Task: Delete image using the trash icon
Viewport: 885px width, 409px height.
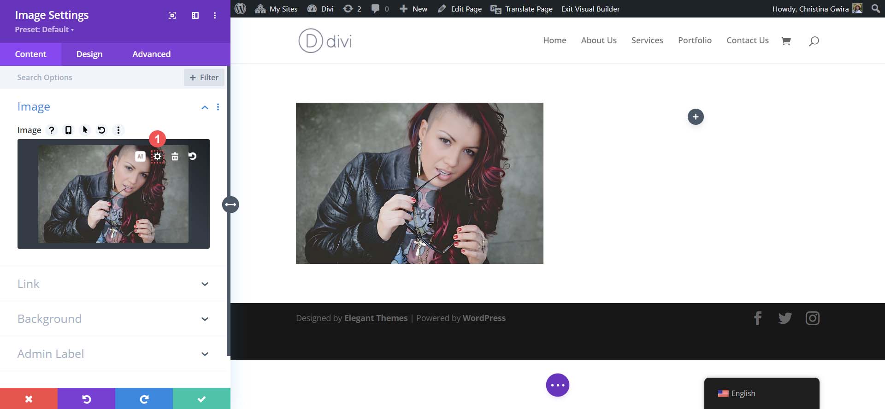Action: (175, 157)
